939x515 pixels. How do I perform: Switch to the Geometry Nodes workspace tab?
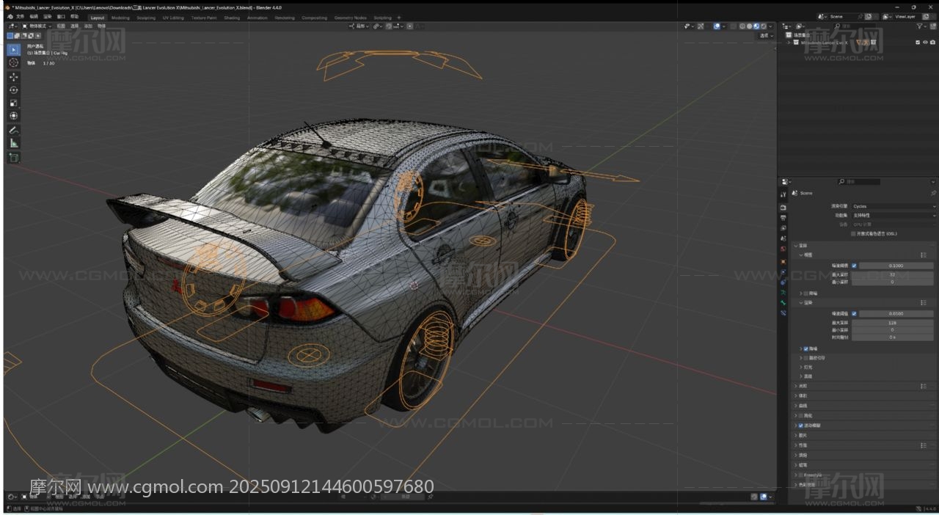350,18
